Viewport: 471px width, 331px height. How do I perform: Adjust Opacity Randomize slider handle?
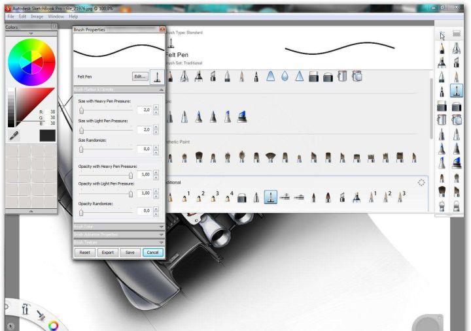coord(81,213)
